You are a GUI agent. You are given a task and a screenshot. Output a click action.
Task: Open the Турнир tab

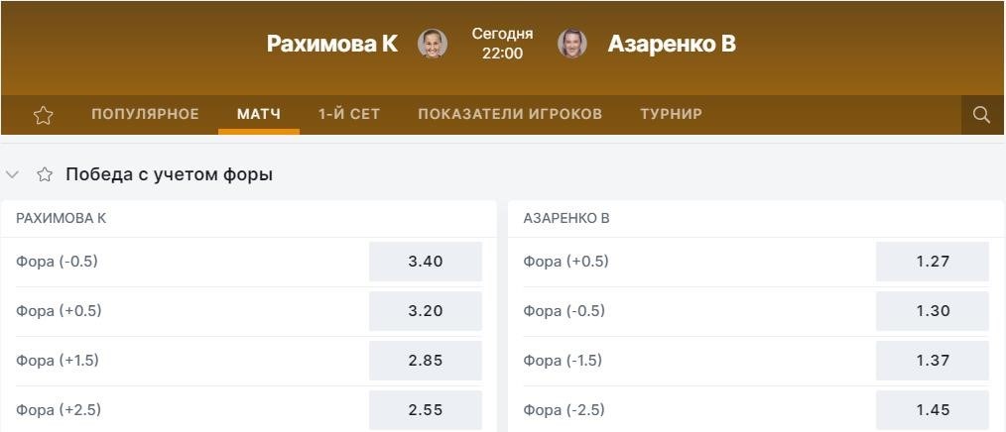click(671, 114)
